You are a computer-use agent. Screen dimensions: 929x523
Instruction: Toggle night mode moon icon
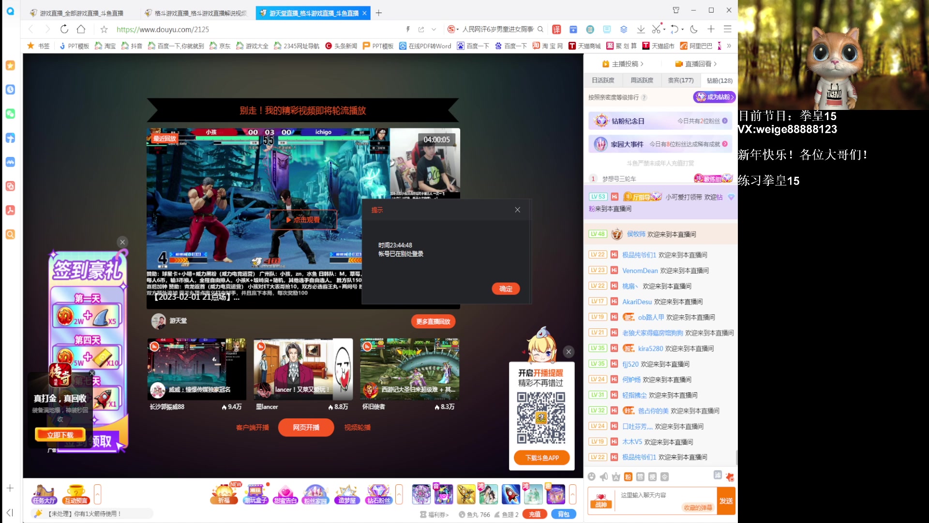pyautogui.click(x=694, y=29)
